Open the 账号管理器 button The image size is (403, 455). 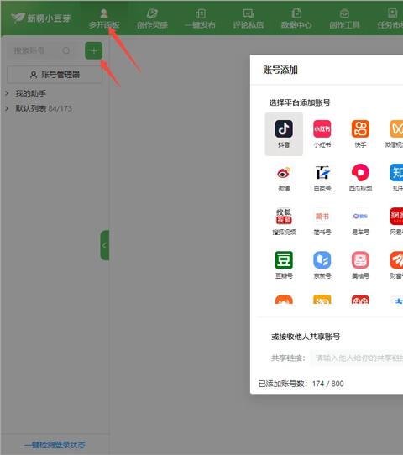55,75
